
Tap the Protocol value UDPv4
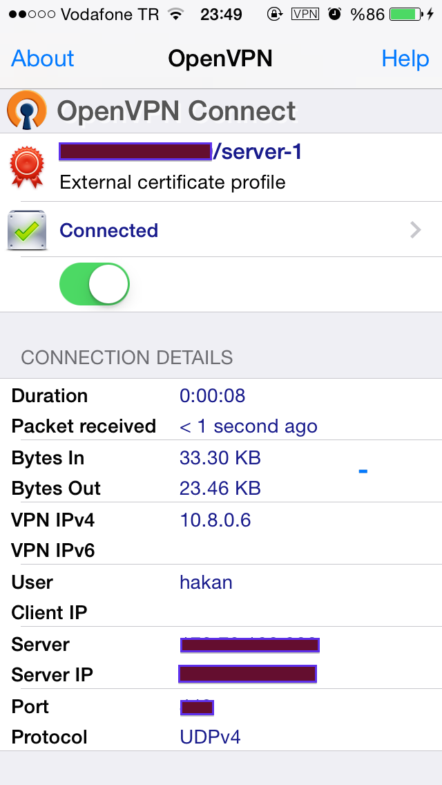click(x=210, y=737)
